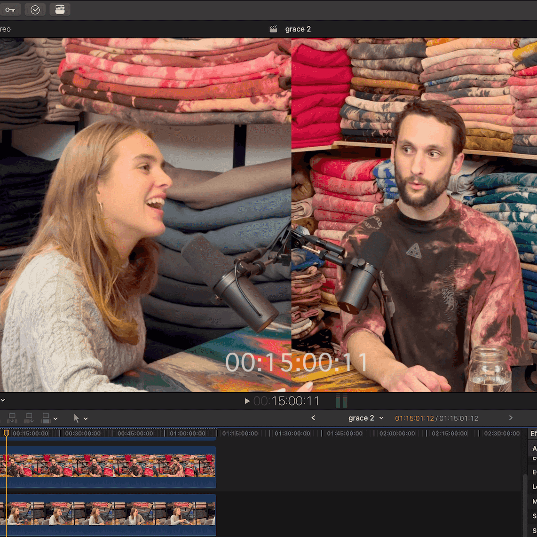Image resolution: width=537 pixels, height=537 pixels.
Task: Click the append clip to storyline icon
Action: [29, 418]
